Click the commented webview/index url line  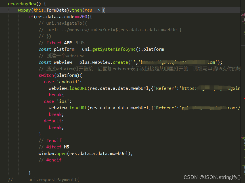pos(111,30)
